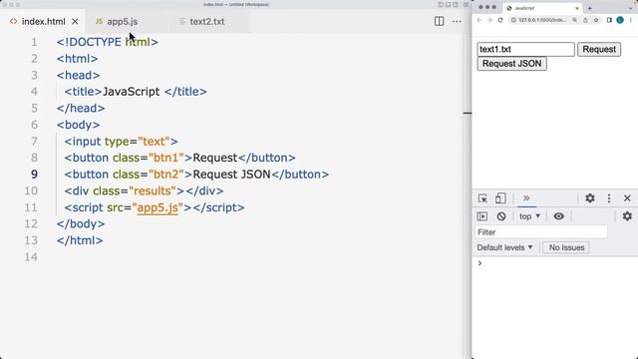This screenshot has height=359, width=638.
Task: Split the editor to the right
Action: [x=439, y=21]
